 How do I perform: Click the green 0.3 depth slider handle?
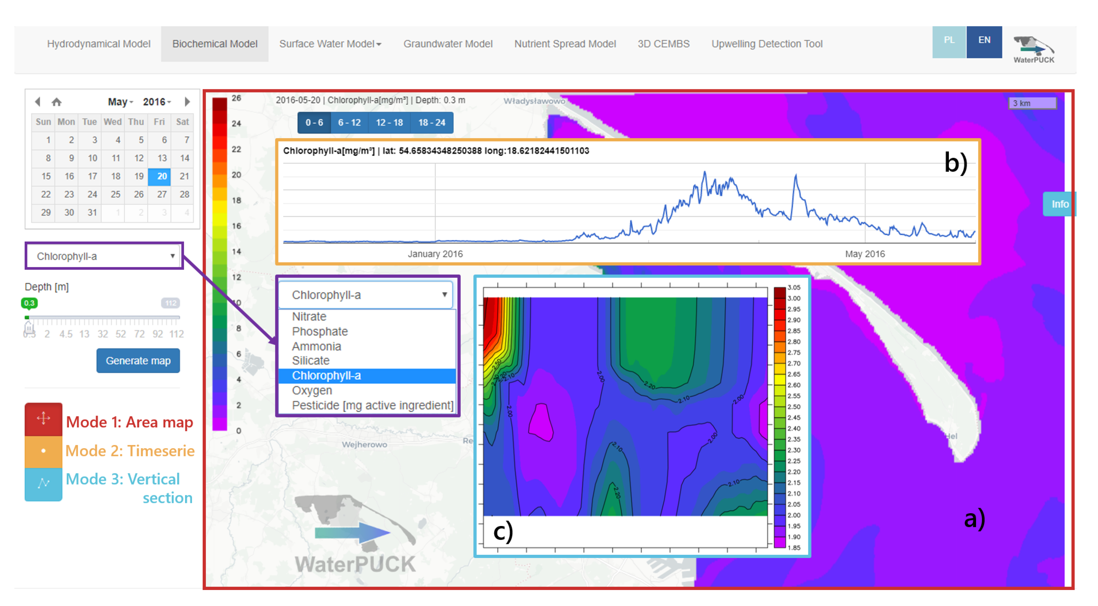point(29,303)
